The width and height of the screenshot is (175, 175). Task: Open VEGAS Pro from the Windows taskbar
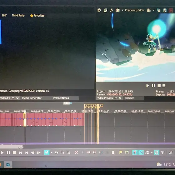(8, 165)
